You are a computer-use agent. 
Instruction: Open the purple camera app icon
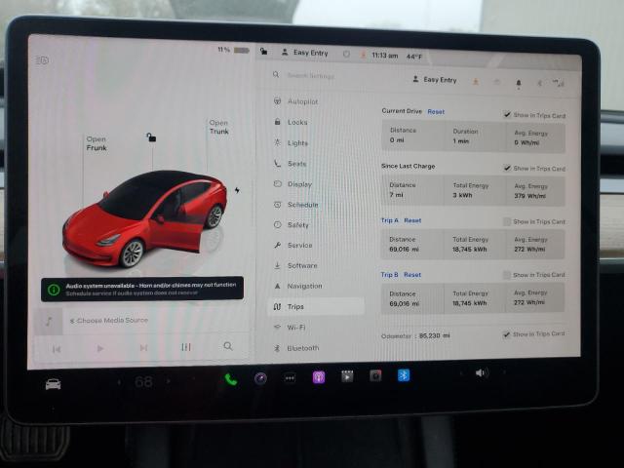(x=260, y=378)
